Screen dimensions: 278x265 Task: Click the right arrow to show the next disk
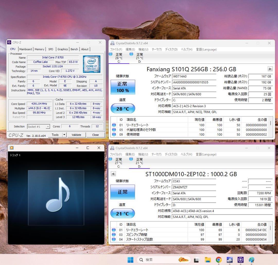pos(270,69)
